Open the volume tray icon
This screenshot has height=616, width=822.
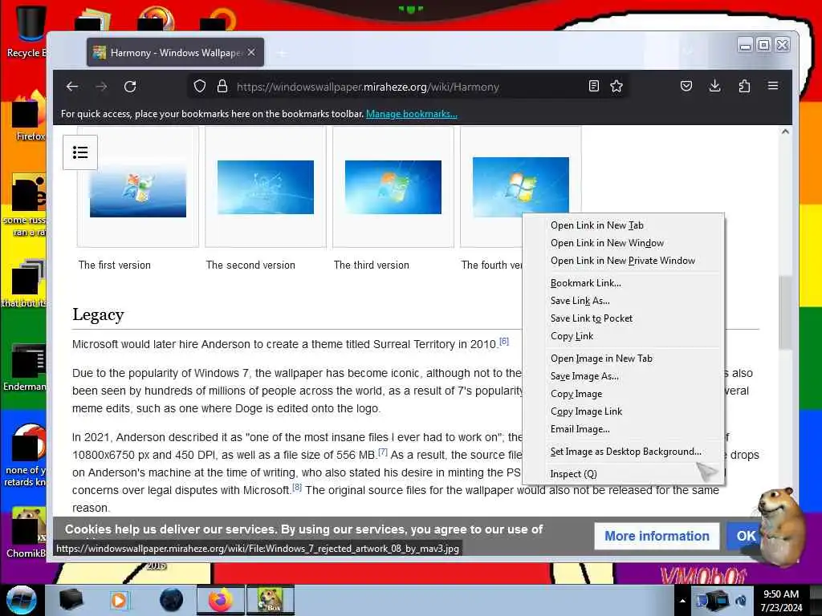[741, 601]
